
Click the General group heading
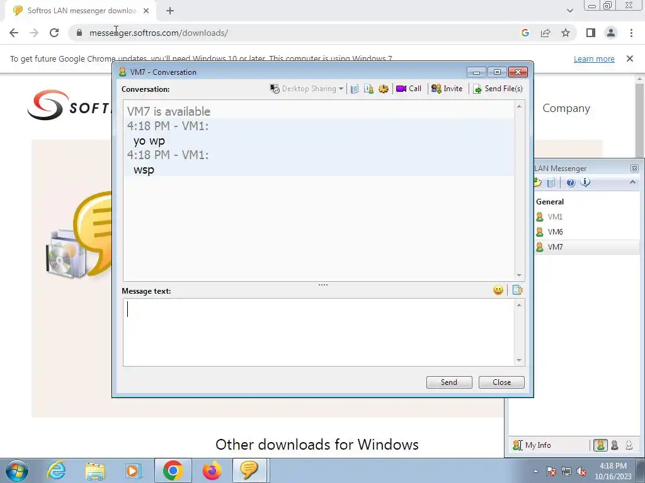(x=550, y=202)
